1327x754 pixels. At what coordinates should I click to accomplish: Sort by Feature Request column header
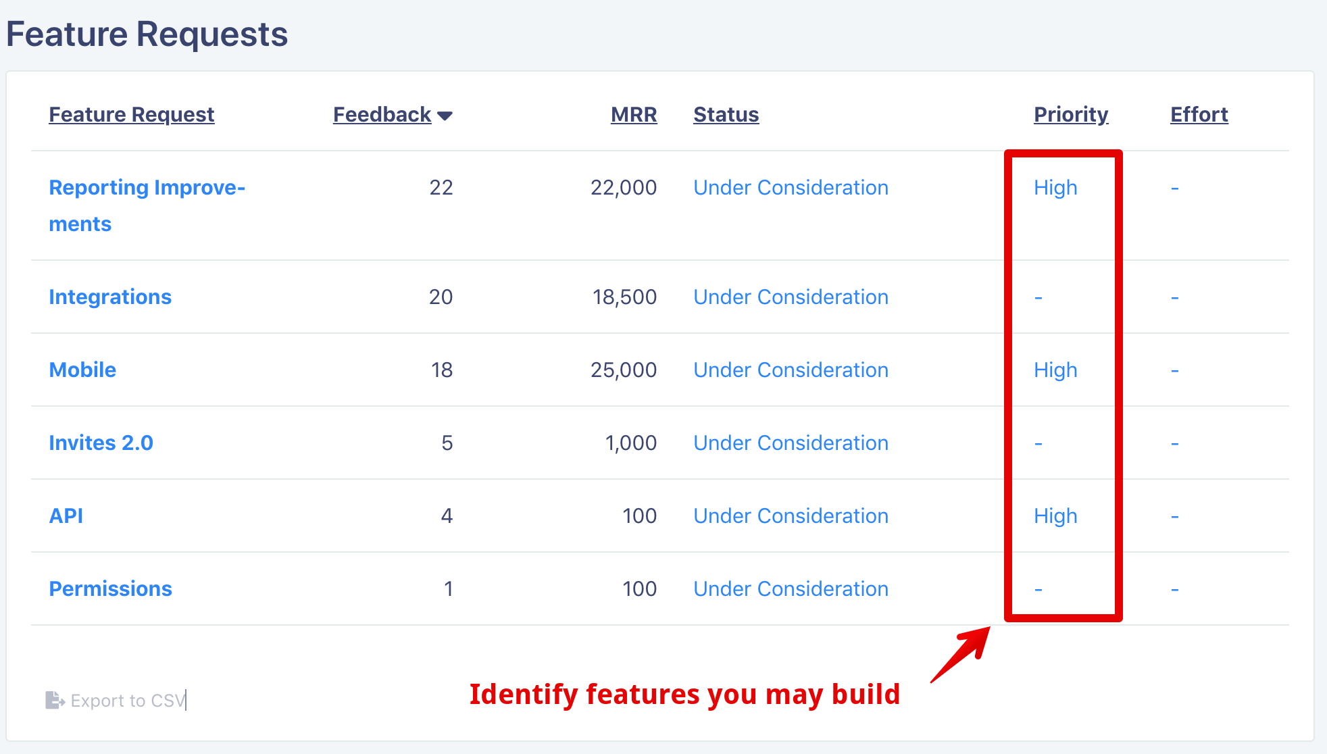(132, 115)
